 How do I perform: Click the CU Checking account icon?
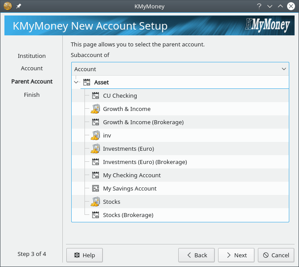coord(96,95)
